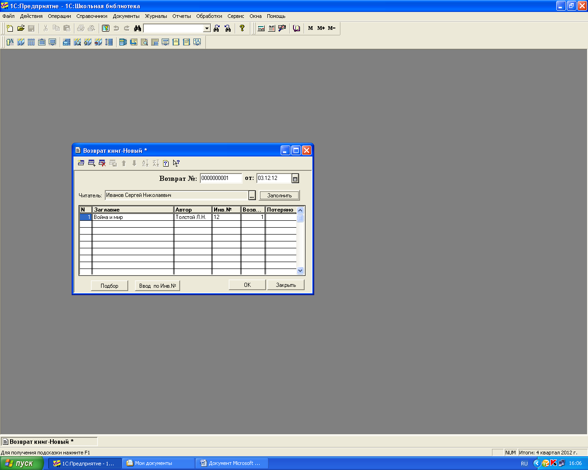This screenshot has width=588, height=470.
Task: Click the Подбор button
Action: [x=109, y=285]
